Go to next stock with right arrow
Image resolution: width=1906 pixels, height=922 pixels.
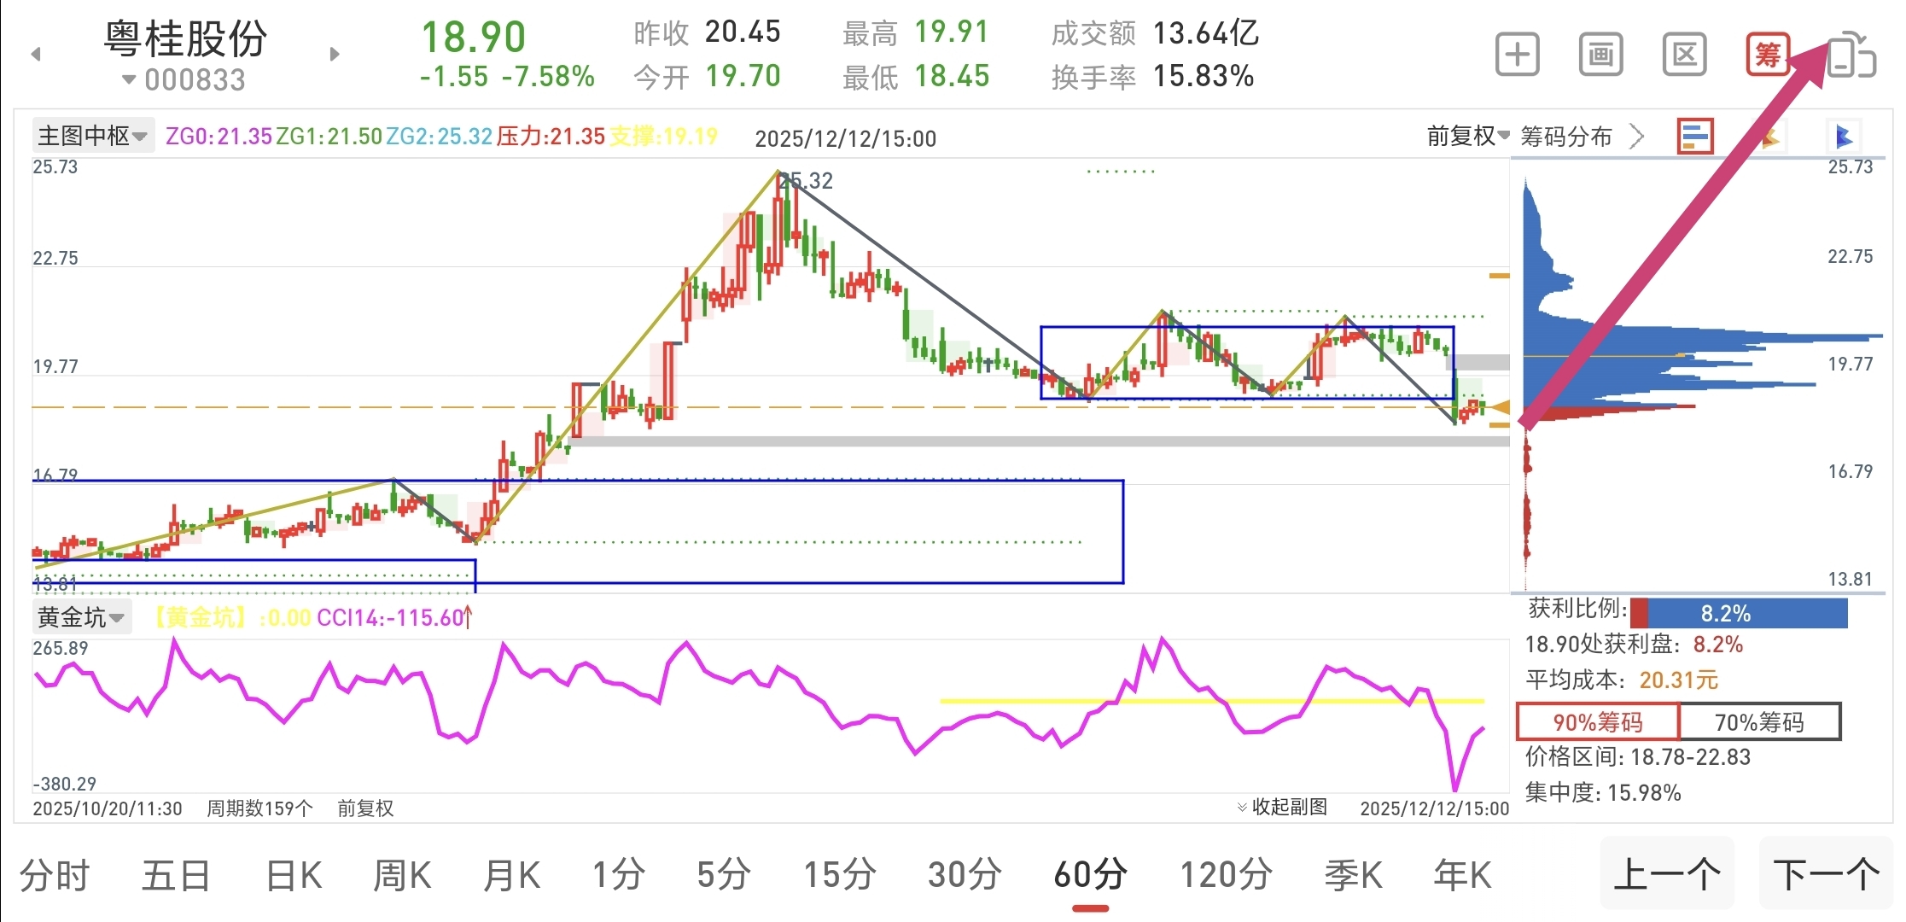point(335,55)
